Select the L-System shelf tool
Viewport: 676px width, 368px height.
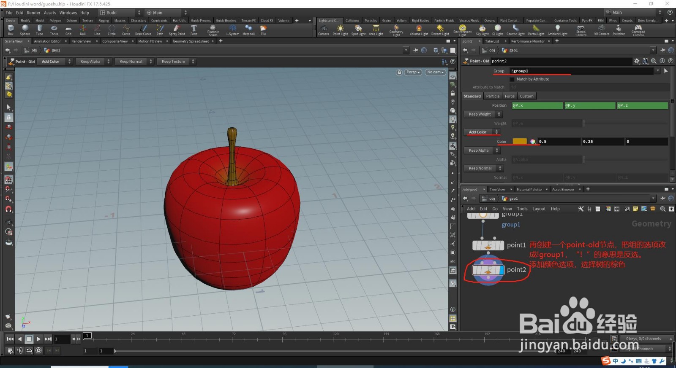[232, 30]
